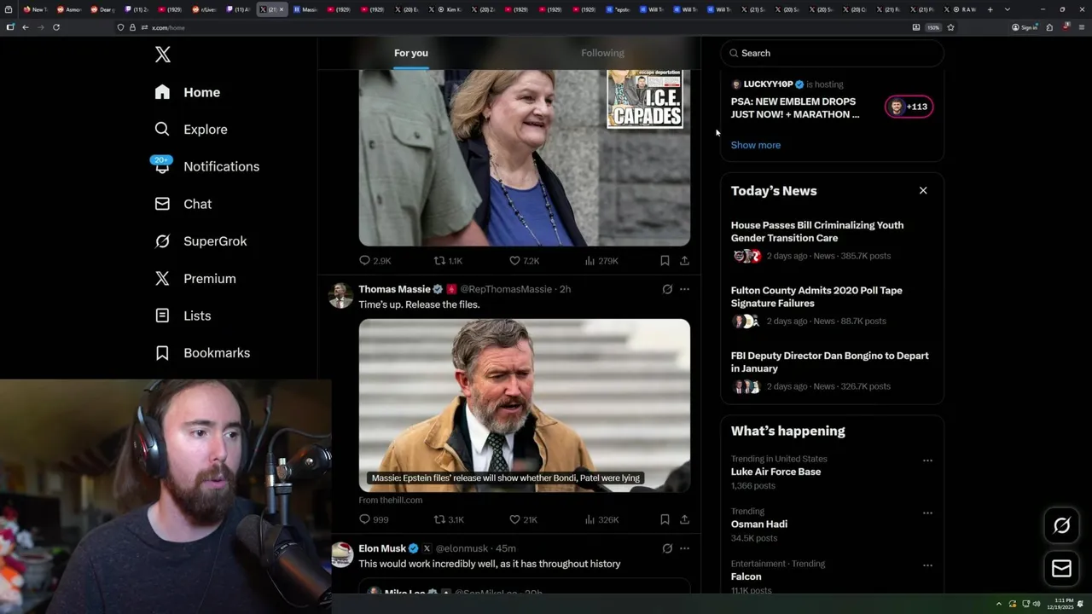Share the I.C.E. Capades post
The width and height of the screenshot is (1092, 614).
[x=684, y=261]
